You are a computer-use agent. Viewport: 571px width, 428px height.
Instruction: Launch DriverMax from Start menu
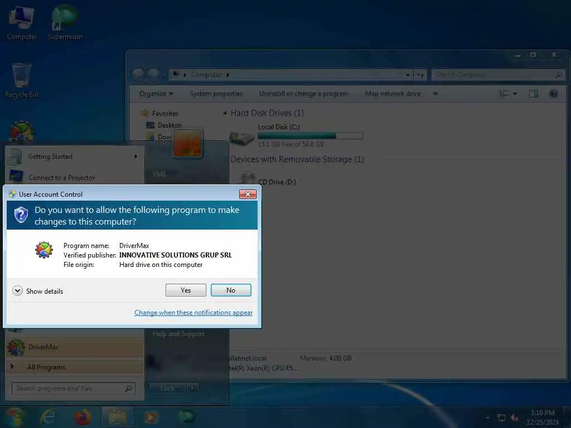75,347
